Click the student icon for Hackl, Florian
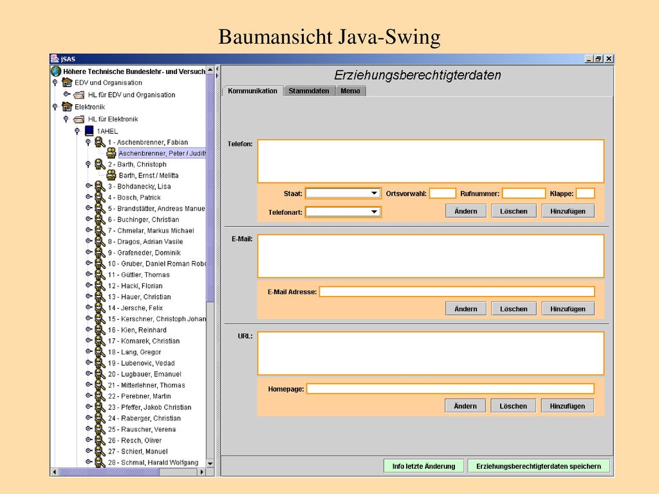Screen dimensions: 659x494 click(100, 285)
